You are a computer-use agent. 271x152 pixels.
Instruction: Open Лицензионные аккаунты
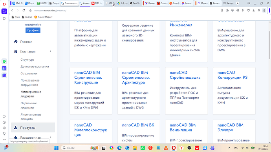coord(31,117)
